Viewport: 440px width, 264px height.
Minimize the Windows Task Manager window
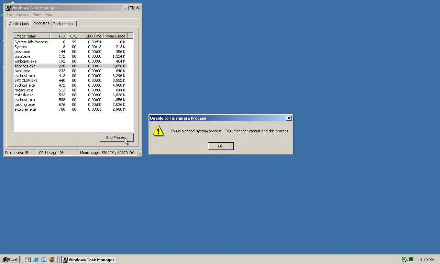[x=125, y=8]
